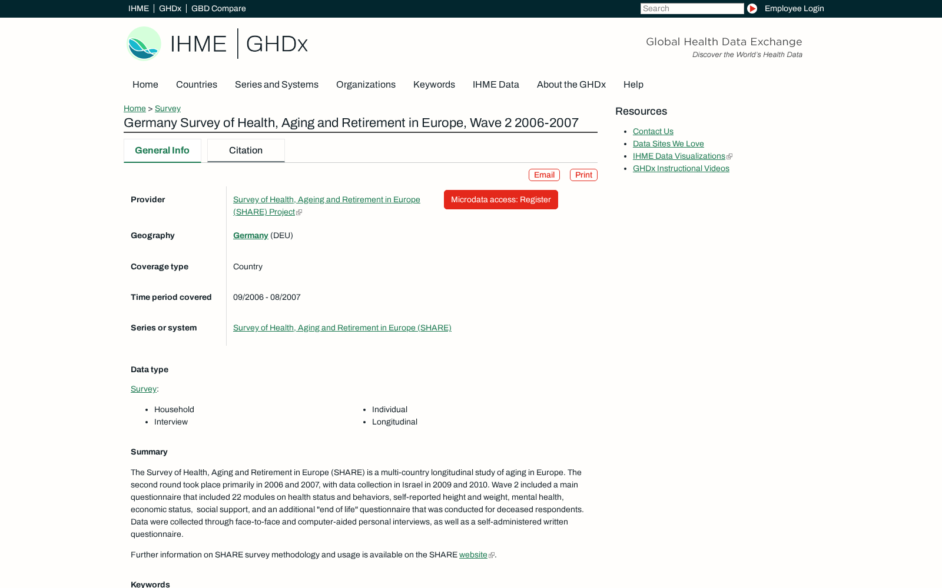This screenshot has height=588, width=942.
Task: Open the Keywords menu
Action: 434,85
